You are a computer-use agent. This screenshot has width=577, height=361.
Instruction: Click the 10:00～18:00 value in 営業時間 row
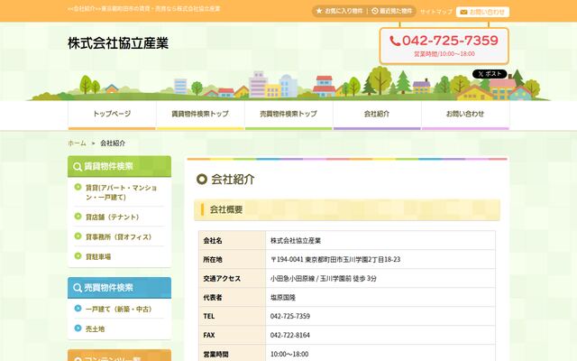(289, 354)
